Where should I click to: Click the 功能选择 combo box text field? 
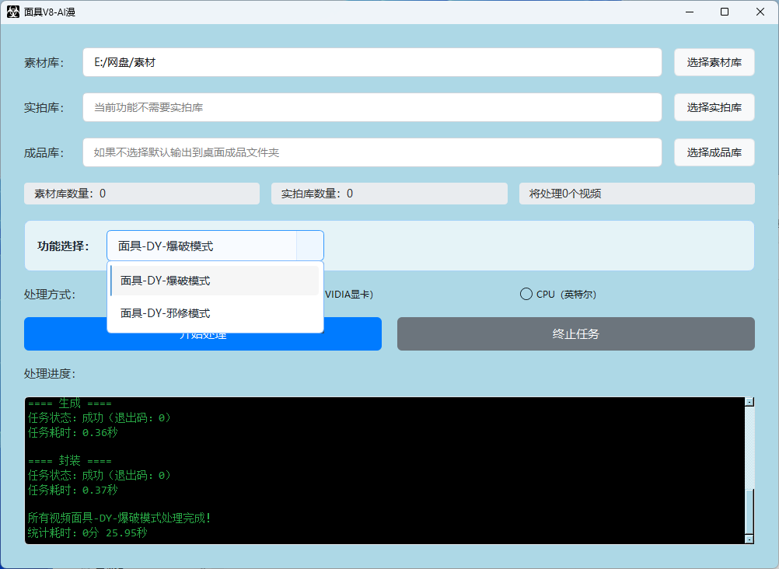pos(201,246)
